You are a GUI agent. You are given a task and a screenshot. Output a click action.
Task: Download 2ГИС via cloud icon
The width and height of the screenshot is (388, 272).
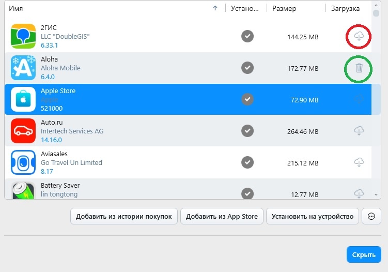coord(359,36)
